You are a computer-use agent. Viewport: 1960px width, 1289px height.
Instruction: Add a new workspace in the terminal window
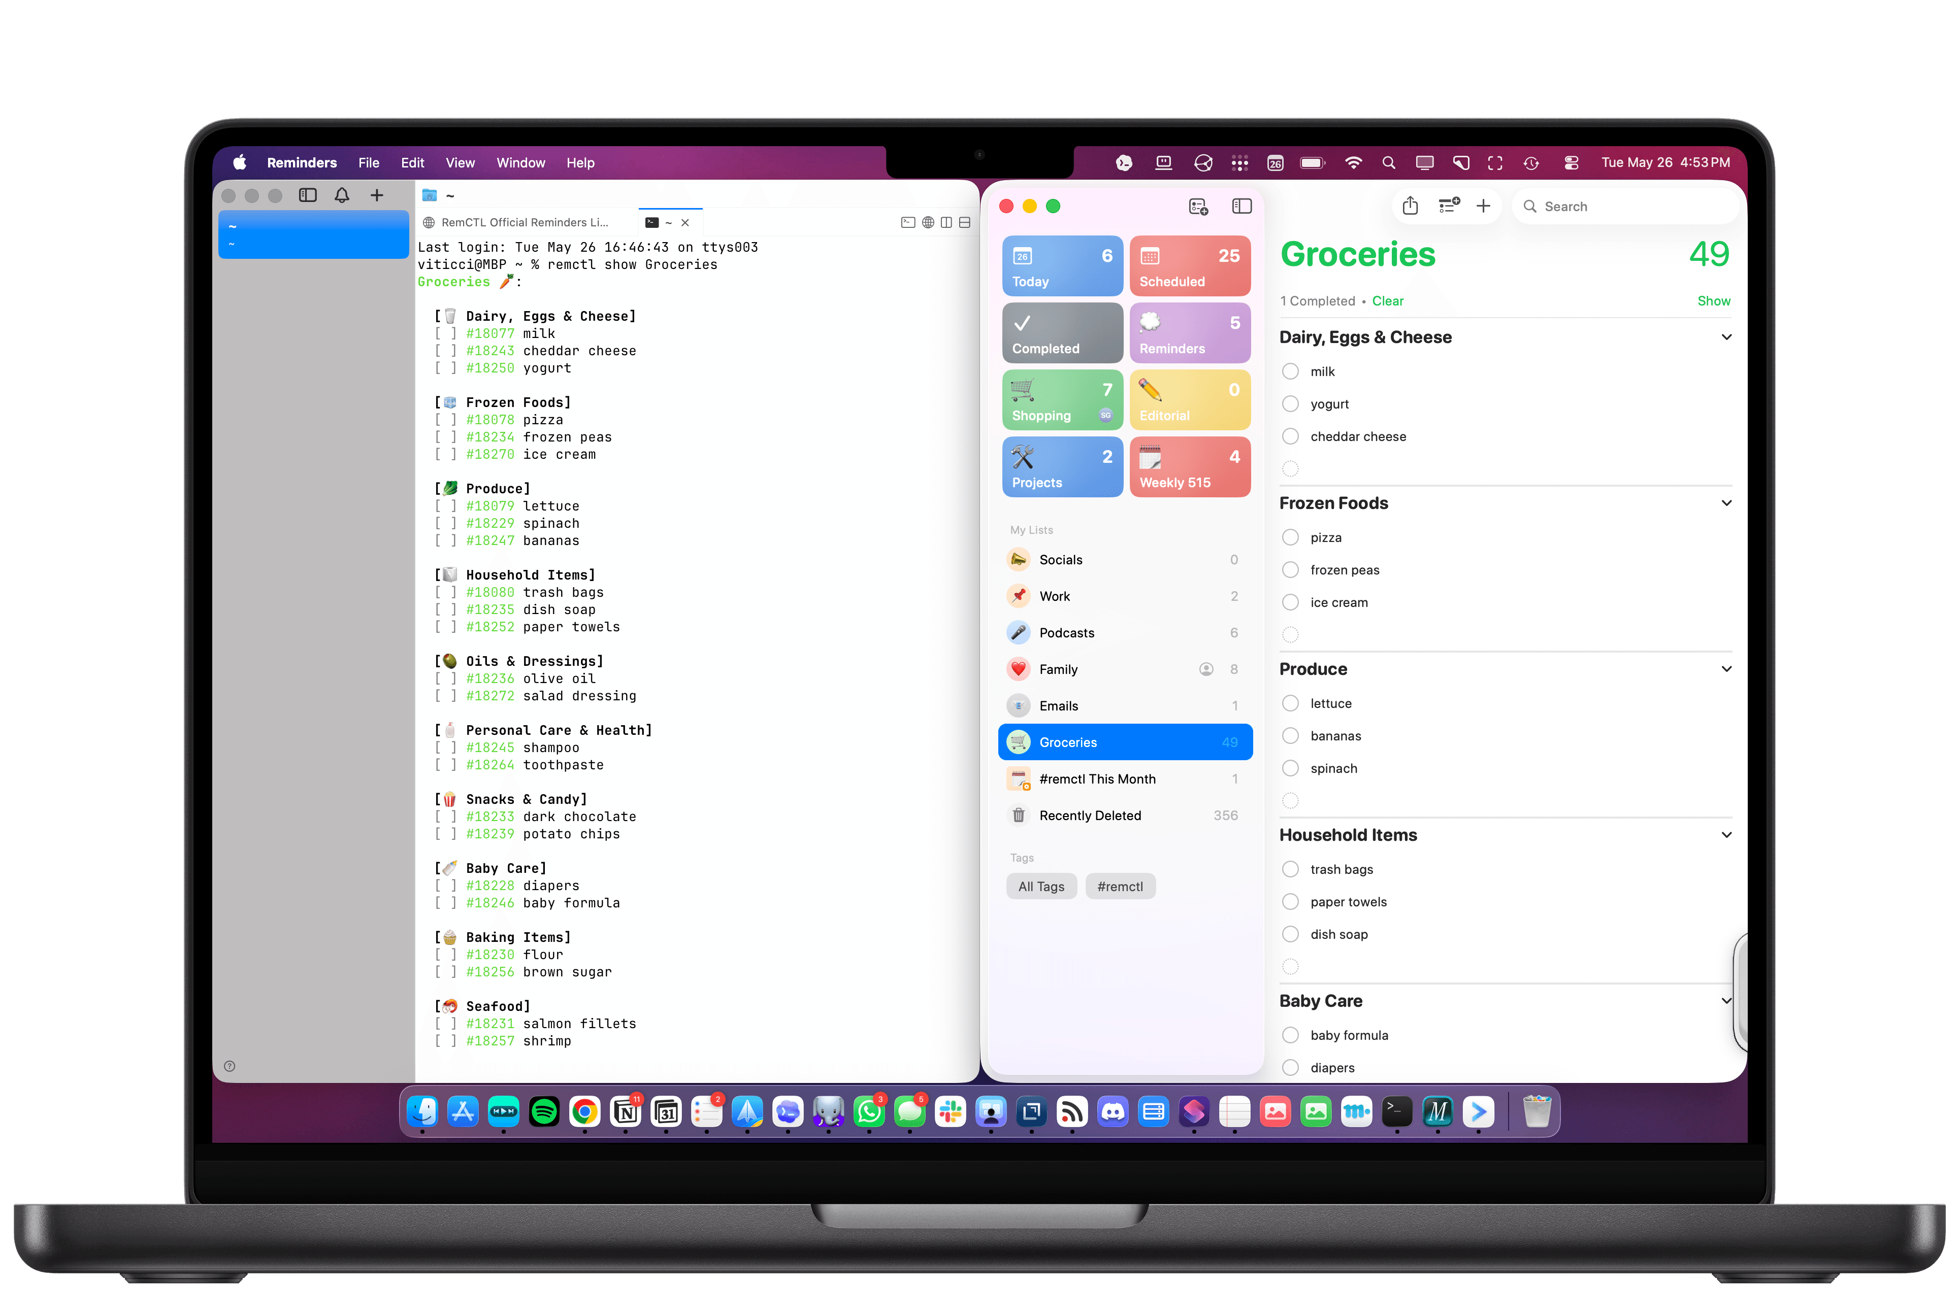pos(376,195)
